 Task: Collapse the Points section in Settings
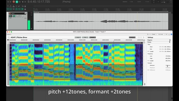click(159, 42)
